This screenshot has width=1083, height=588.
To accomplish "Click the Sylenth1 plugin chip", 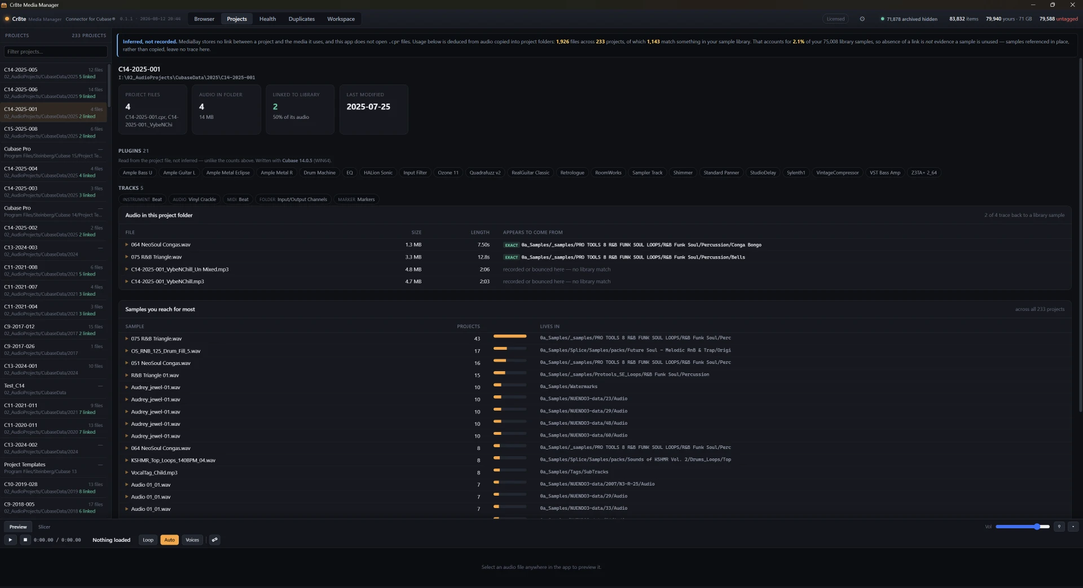I will click(796, 172).
